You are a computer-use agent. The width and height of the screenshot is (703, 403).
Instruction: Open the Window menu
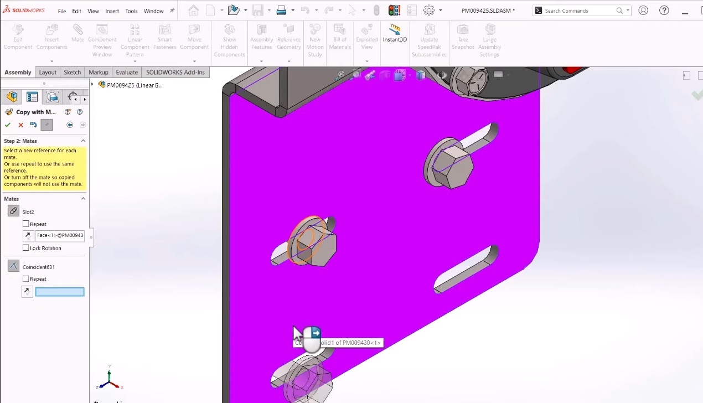click(x=154, y=11)
